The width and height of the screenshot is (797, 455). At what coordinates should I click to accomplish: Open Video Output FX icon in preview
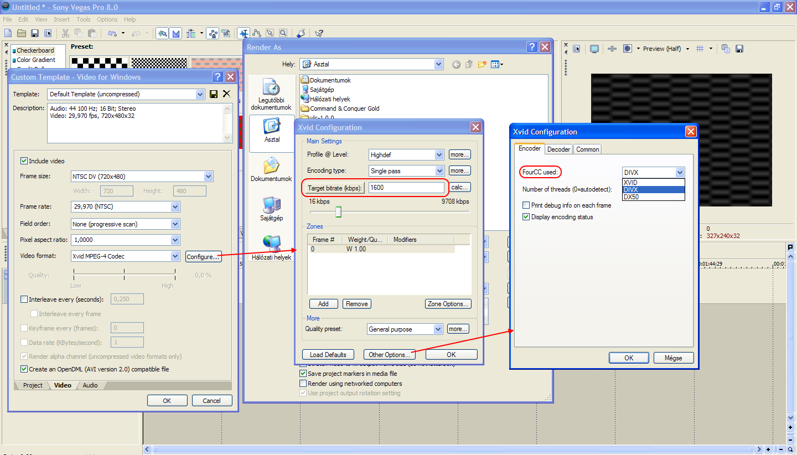[x=612, y=49]
